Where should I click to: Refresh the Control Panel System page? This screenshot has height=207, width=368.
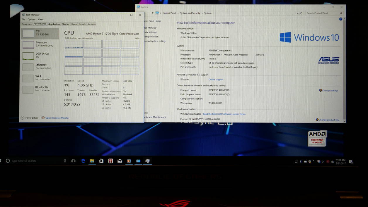pos(301,13)
